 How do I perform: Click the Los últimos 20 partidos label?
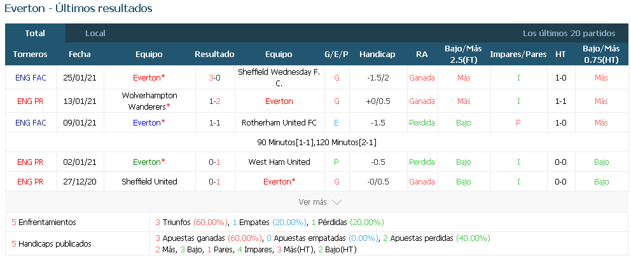coord(569,34)
